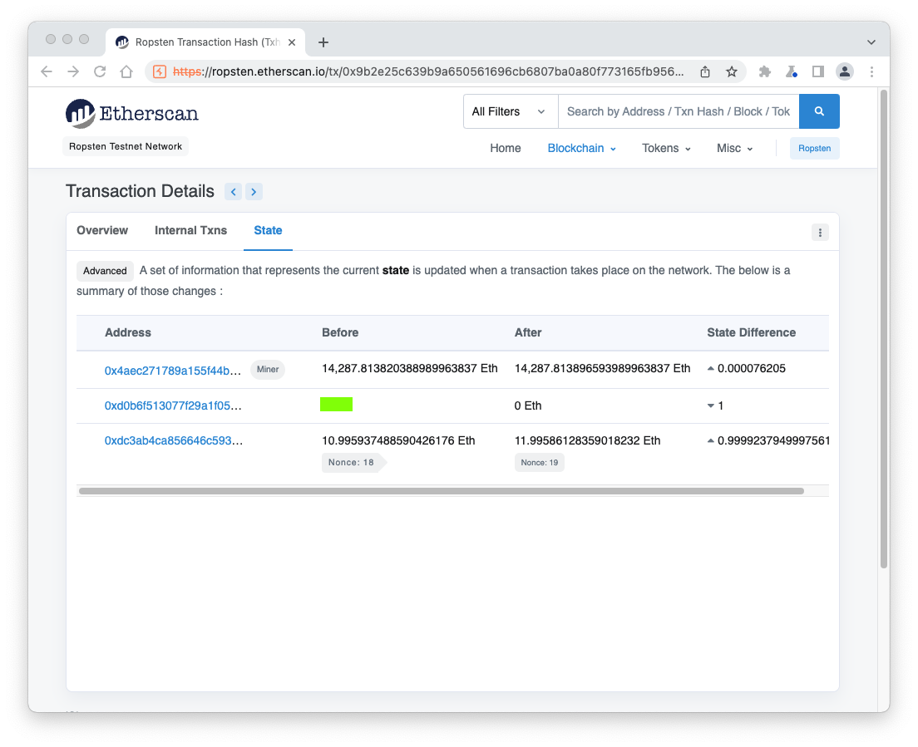
Task: Click the 14,287.813896593989963837 Eth after value
Action: 602,368
